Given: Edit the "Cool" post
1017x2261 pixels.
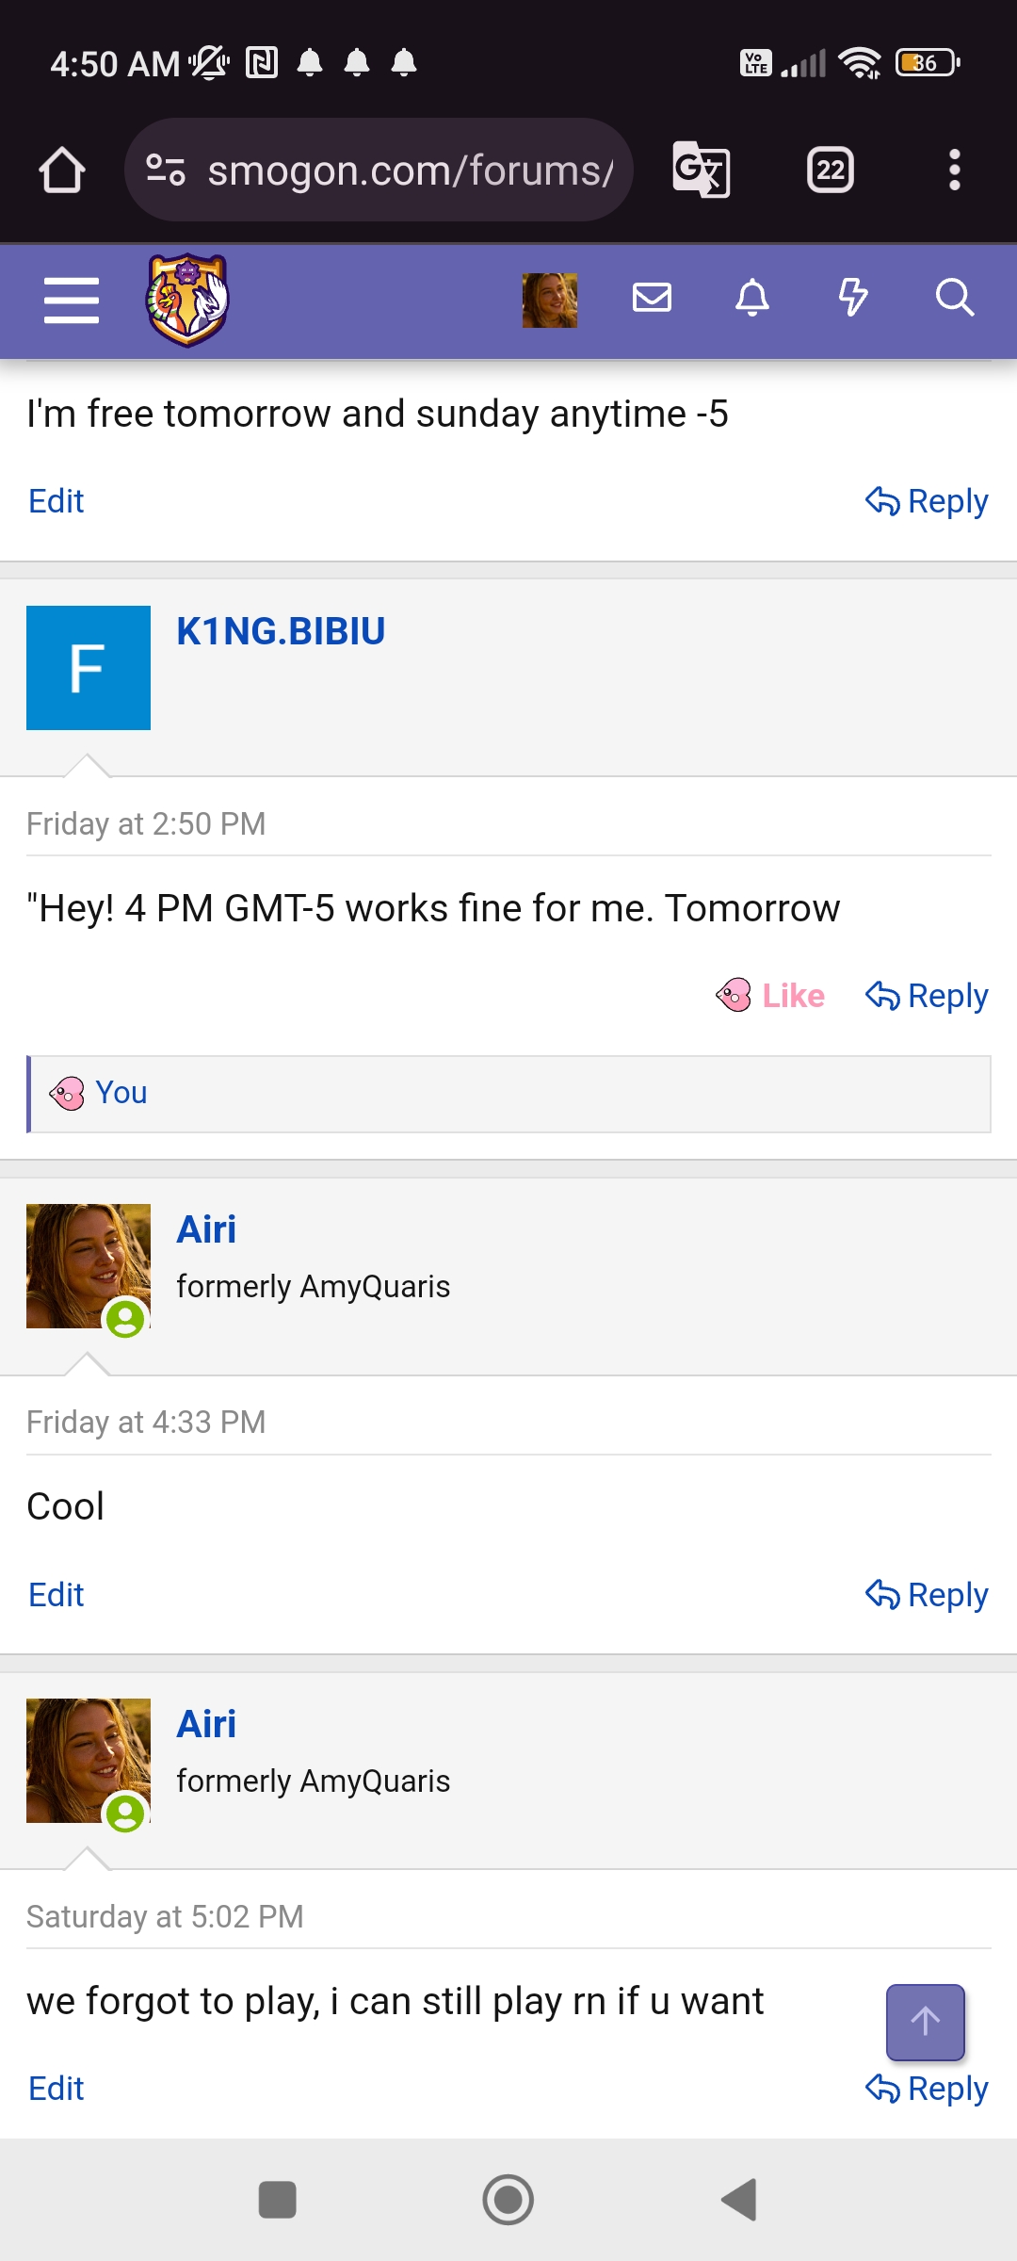Looking at the screenshot, I should pos(56,1595).
